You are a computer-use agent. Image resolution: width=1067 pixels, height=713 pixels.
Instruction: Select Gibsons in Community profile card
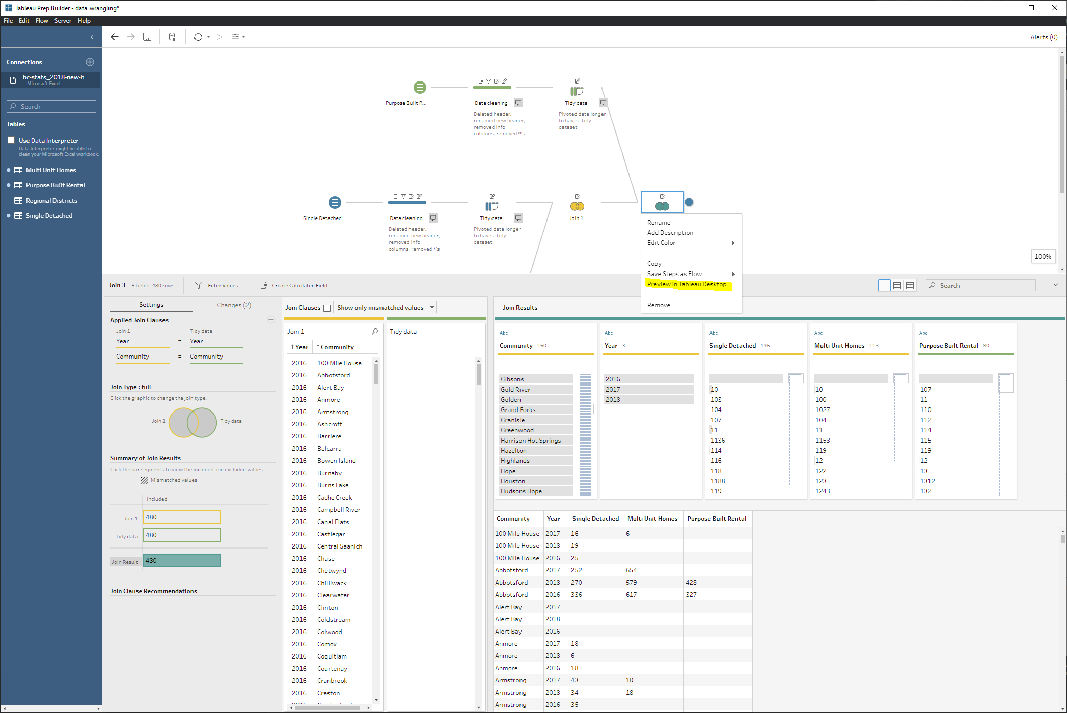(x=537, y=379)
